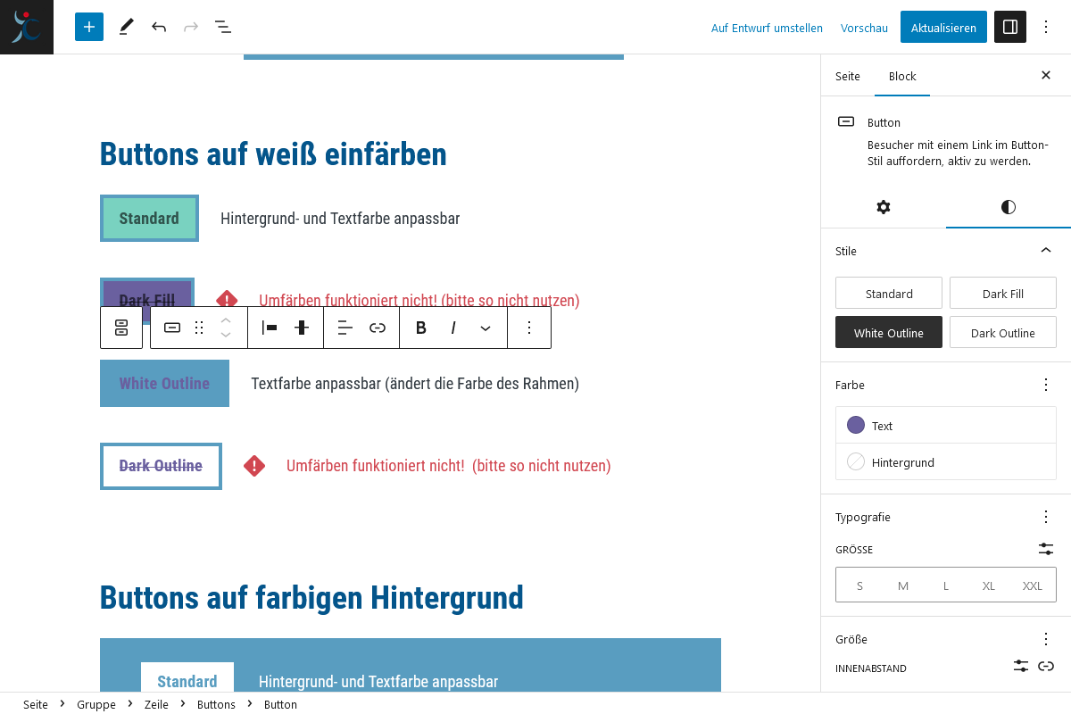Apply bold formatting in the block toolbar
Image resolution: width=1071 pixels, height=714 pixels.
(x=420, y=328)
